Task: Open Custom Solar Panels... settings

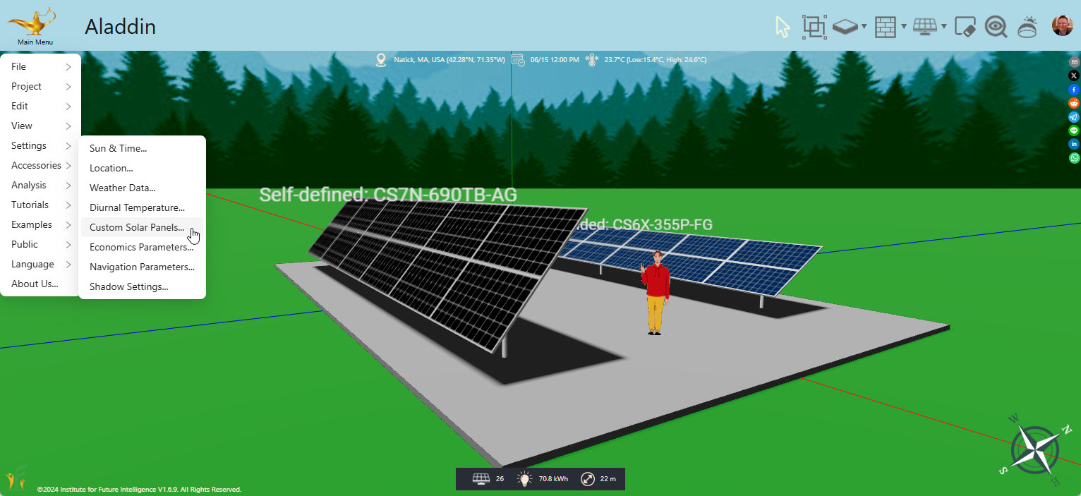Action: coord(142,228)
